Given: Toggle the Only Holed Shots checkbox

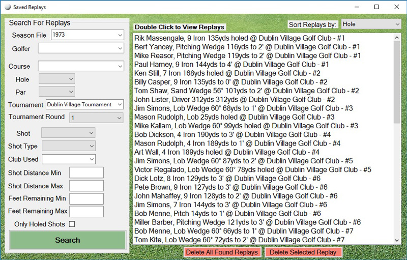Looking at the screenshot, I should (72, 224).
